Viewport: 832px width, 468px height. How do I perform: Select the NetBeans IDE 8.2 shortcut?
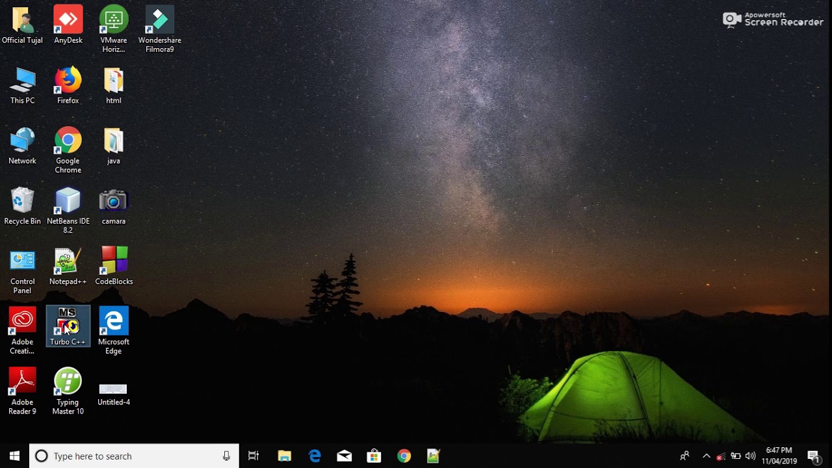tap(68, 211)
